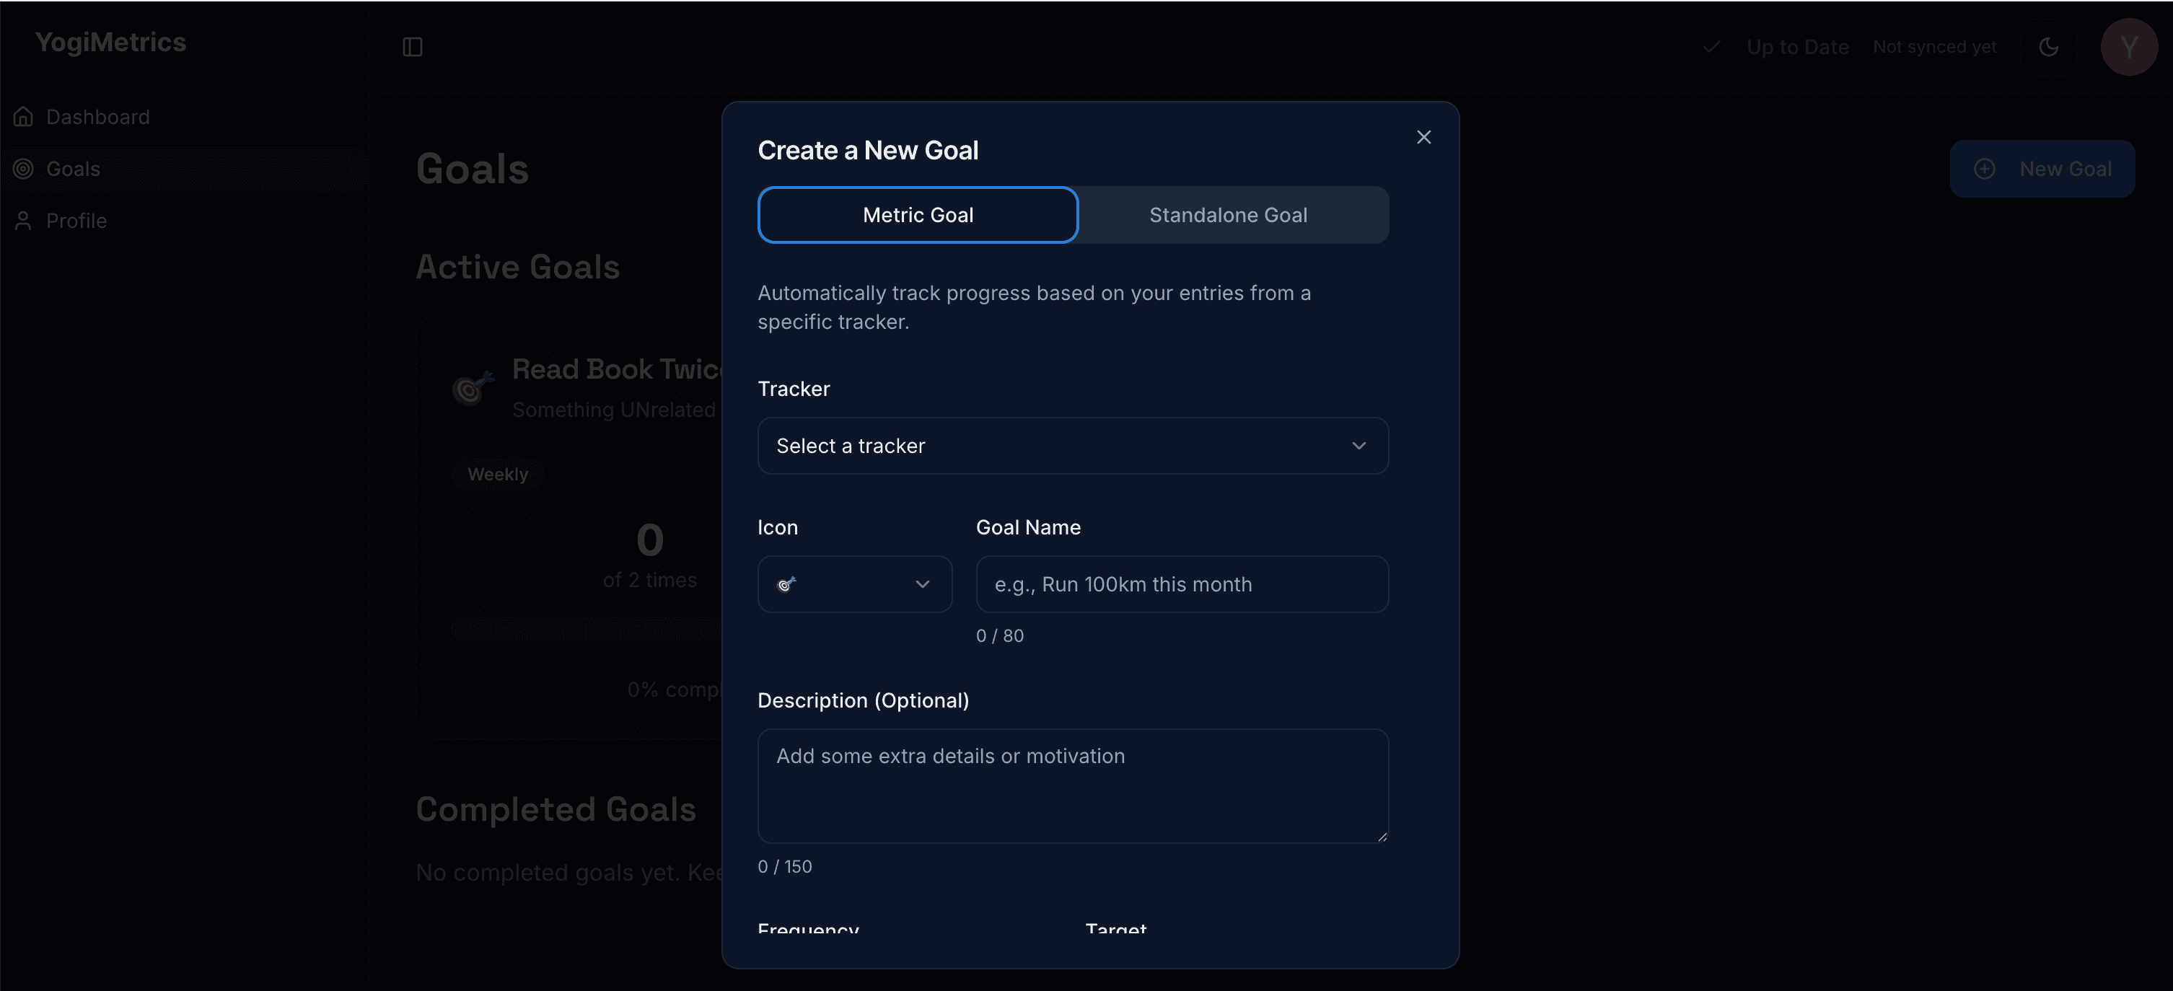The image size is (2173, 991).
Task: Expand the tracker chevron in the modal
Action: click(1358, 445)
